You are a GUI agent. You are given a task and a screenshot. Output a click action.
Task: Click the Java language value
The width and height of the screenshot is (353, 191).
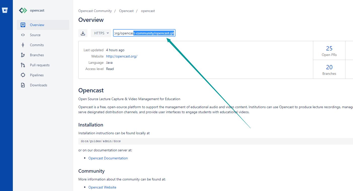pyautogui.click(x=109, y=62)
